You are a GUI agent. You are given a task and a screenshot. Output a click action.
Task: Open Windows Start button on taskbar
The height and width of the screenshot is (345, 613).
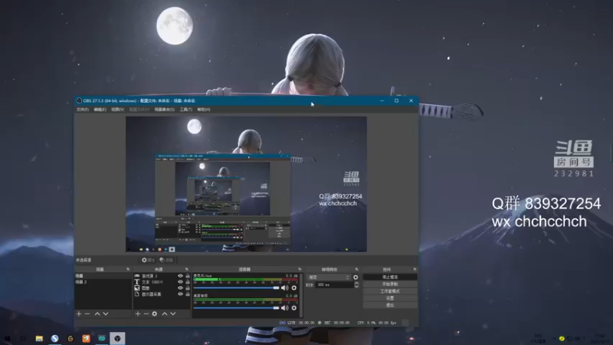(7, 338)
